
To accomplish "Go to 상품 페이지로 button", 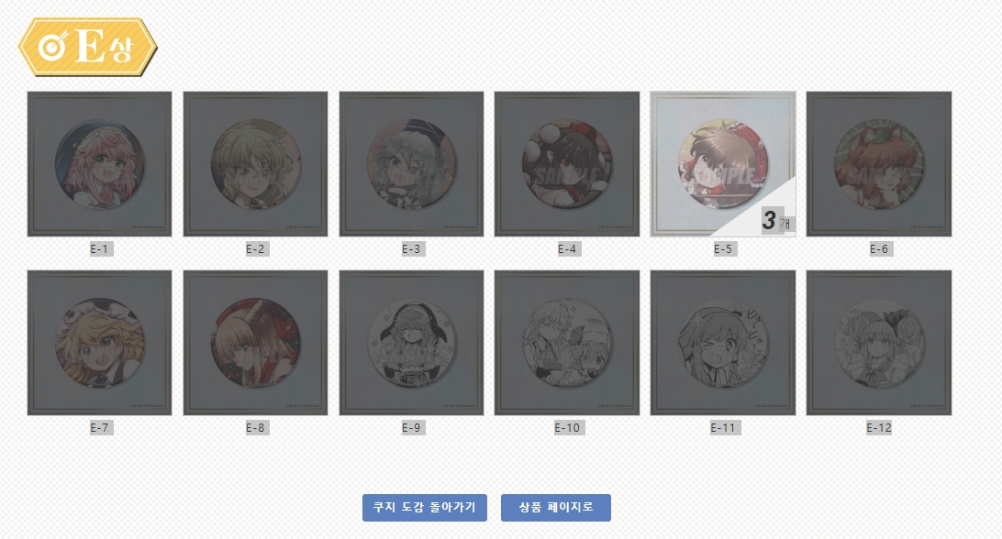I will coord(556,508).
